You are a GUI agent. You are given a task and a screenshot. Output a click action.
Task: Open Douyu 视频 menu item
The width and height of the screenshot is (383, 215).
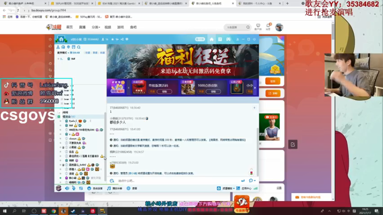pos(108,27)
